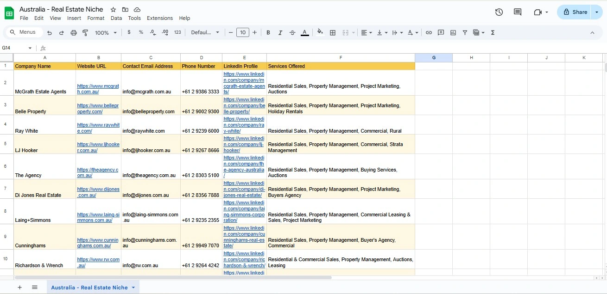
Task: Click the video call camera icon
Action: [x=538, y=12]
